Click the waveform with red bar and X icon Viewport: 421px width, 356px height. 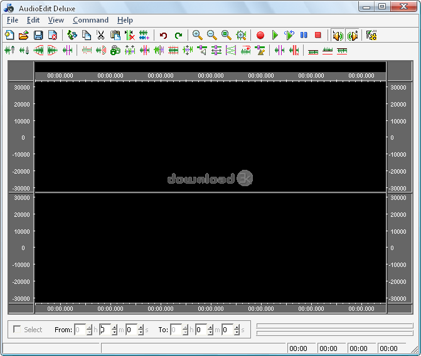(x=294, y=50)
